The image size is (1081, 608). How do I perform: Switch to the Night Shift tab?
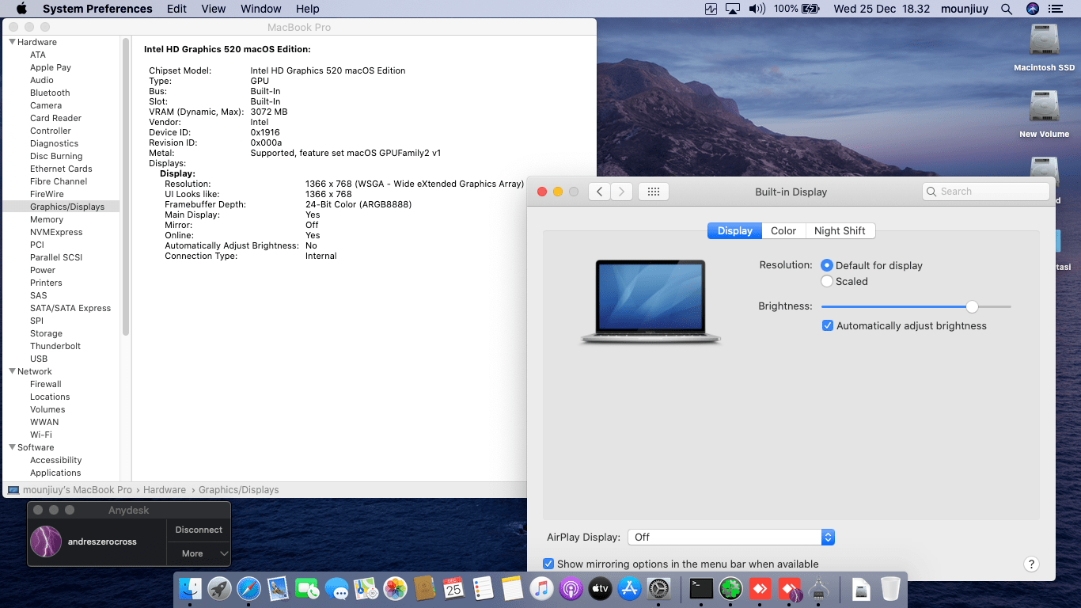coord(840,230)
